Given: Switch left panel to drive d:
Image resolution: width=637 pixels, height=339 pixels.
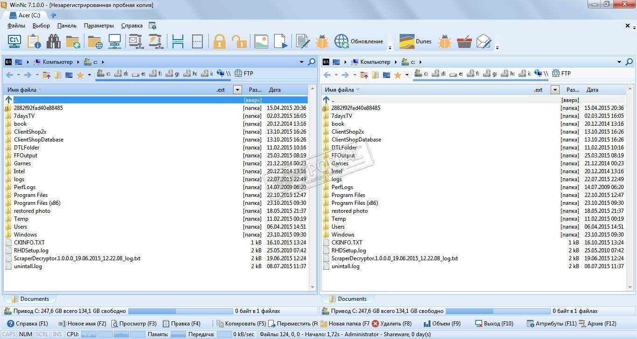Looking at the screenshot, I should pos(122,74).
